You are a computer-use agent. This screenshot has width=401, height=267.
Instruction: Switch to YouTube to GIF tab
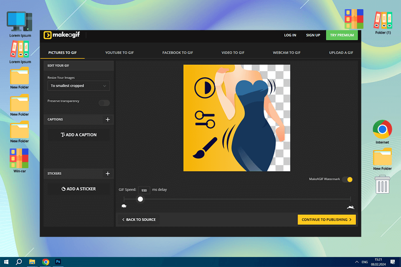coord(119,53)
